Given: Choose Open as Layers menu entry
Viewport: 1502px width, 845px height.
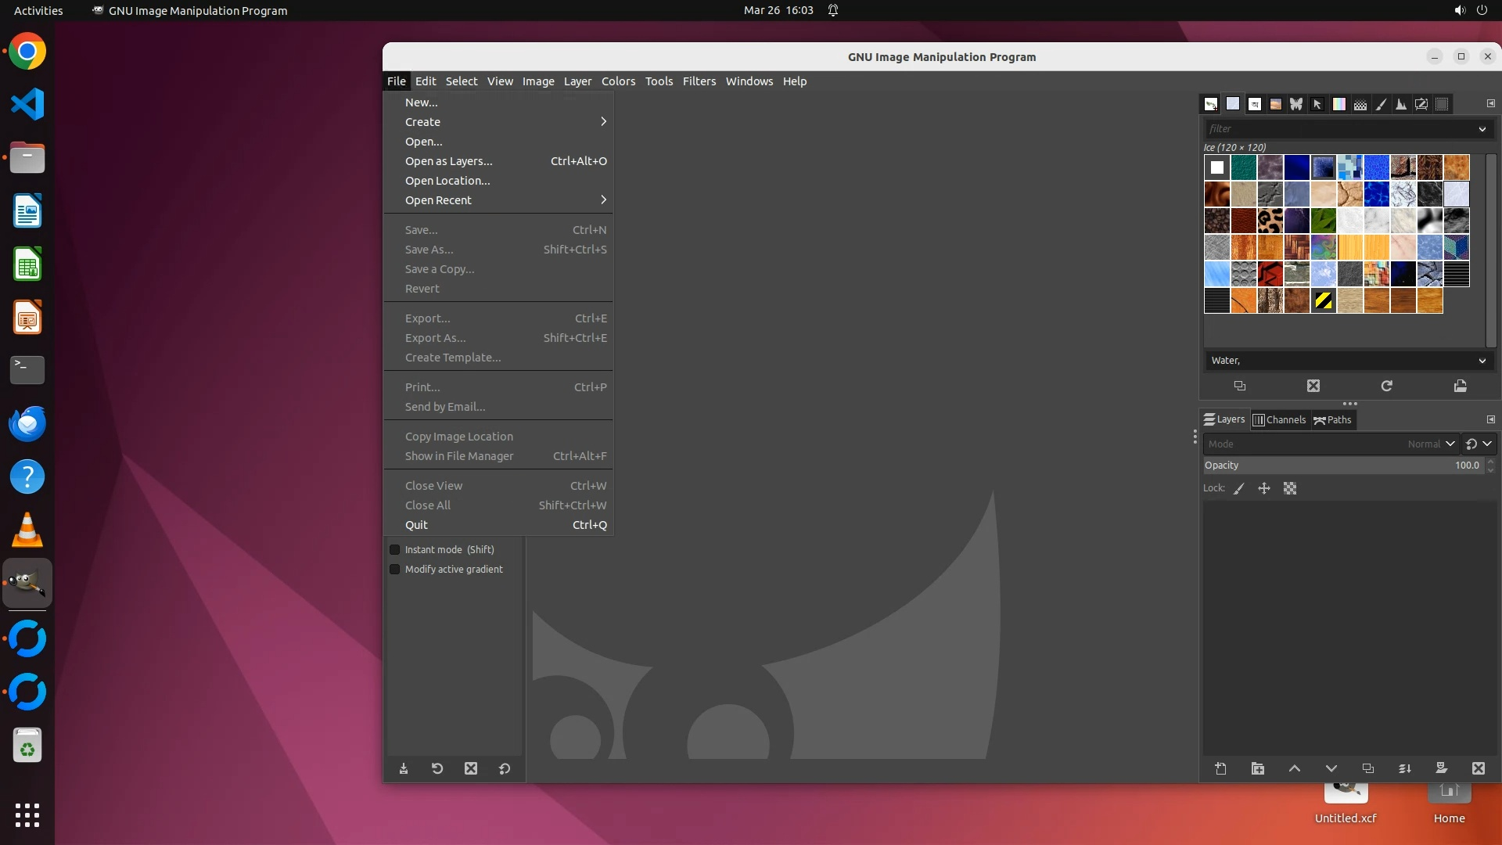Looking at the screenshot, I should (x=448, y=161).
